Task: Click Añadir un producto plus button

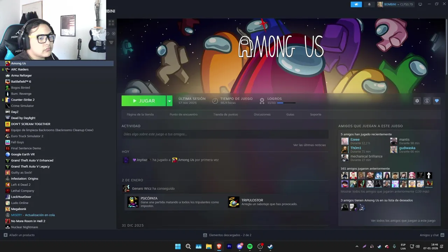Action: pos(5,235)
